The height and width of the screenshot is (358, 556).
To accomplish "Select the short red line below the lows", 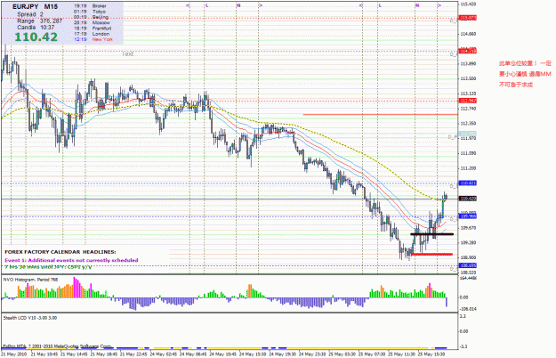I will pos(432,254).
